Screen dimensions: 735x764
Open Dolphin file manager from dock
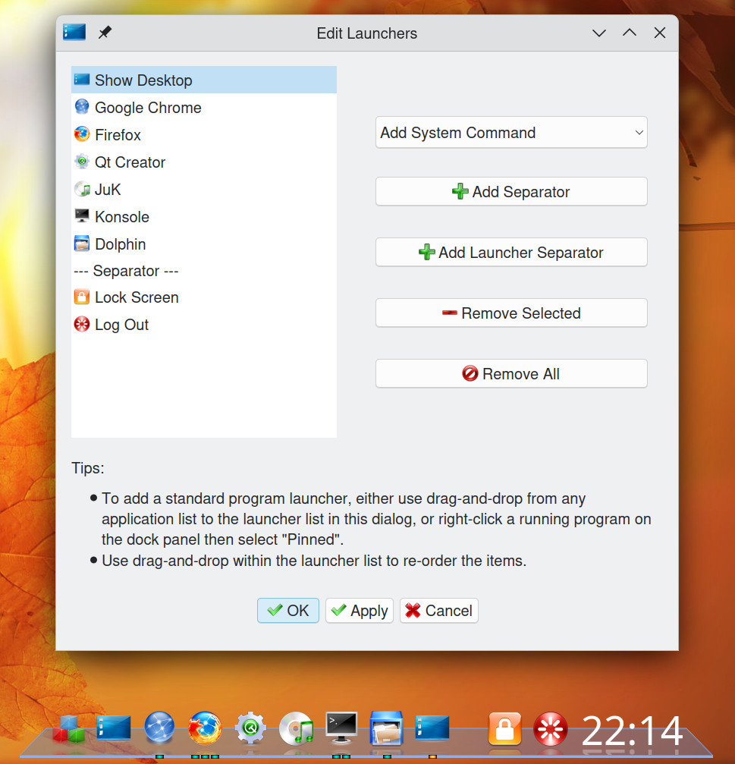[387, 728]
